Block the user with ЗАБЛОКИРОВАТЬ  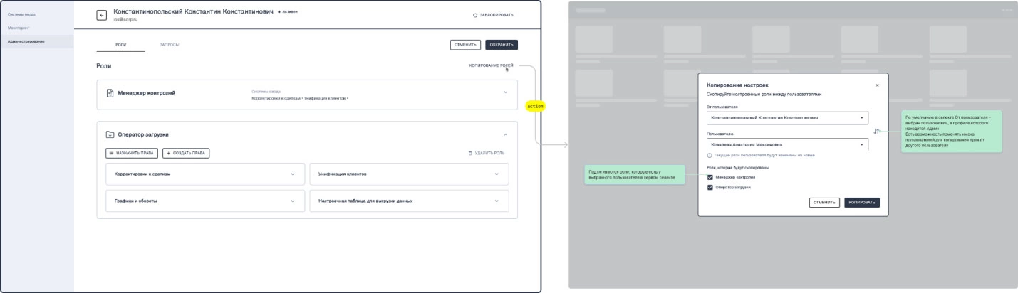492,15
